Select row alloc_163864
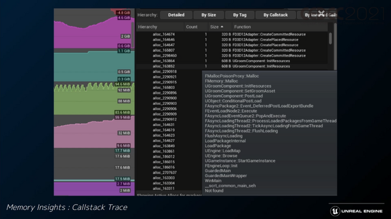Screen dimensions: 391x219 (x=232, y=61)
